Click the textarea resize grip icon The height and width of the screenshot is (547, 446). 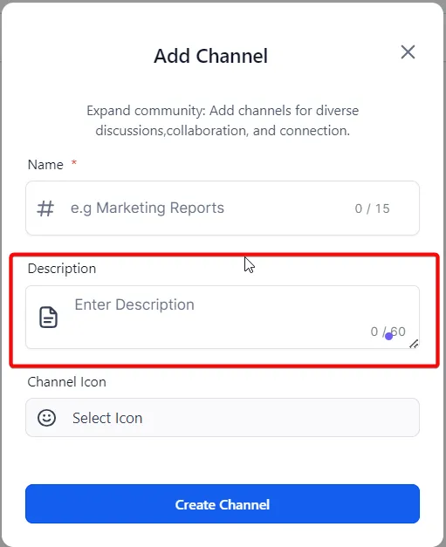pyautogui.click(x=414, y=344)
